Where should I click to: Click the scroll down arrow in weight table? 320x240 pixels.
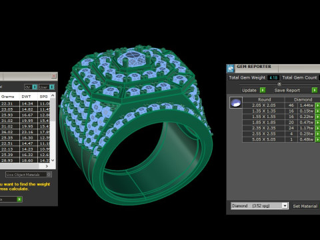tap(53, 160)
